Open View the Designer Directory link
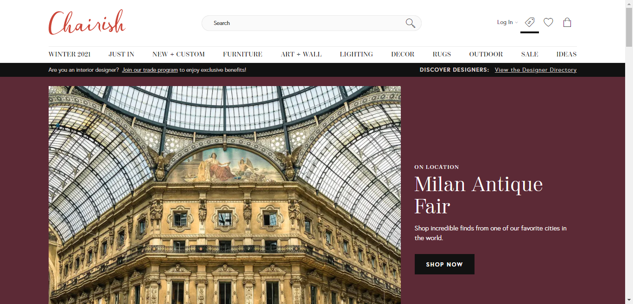The width and height of the screenshot is (633, 304). click(x=536, y=70)
